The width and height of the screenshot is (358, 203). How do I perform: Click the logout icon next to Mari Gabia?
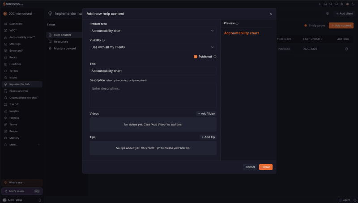(40, 200)
